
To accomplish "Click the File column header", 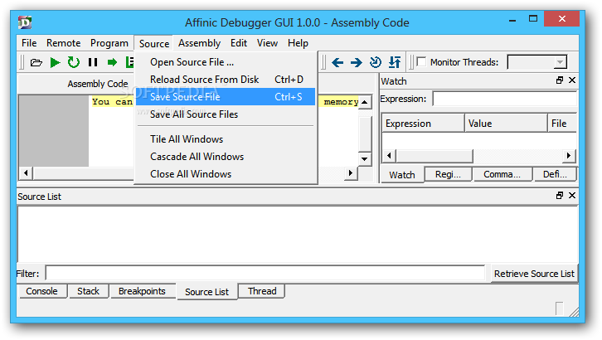I will coord(562,124).
